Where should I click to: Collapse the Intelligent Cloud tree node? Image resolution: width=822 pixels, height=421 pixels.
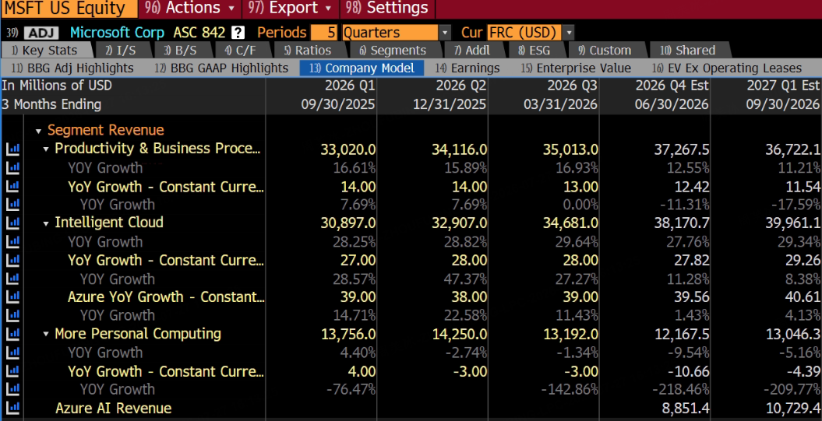(46, 223)
